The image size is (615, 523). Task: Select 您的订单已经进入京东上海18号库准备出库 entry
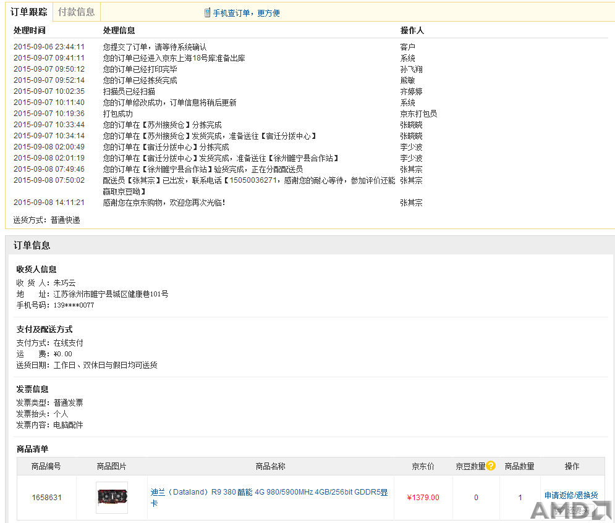pos(174,58)
